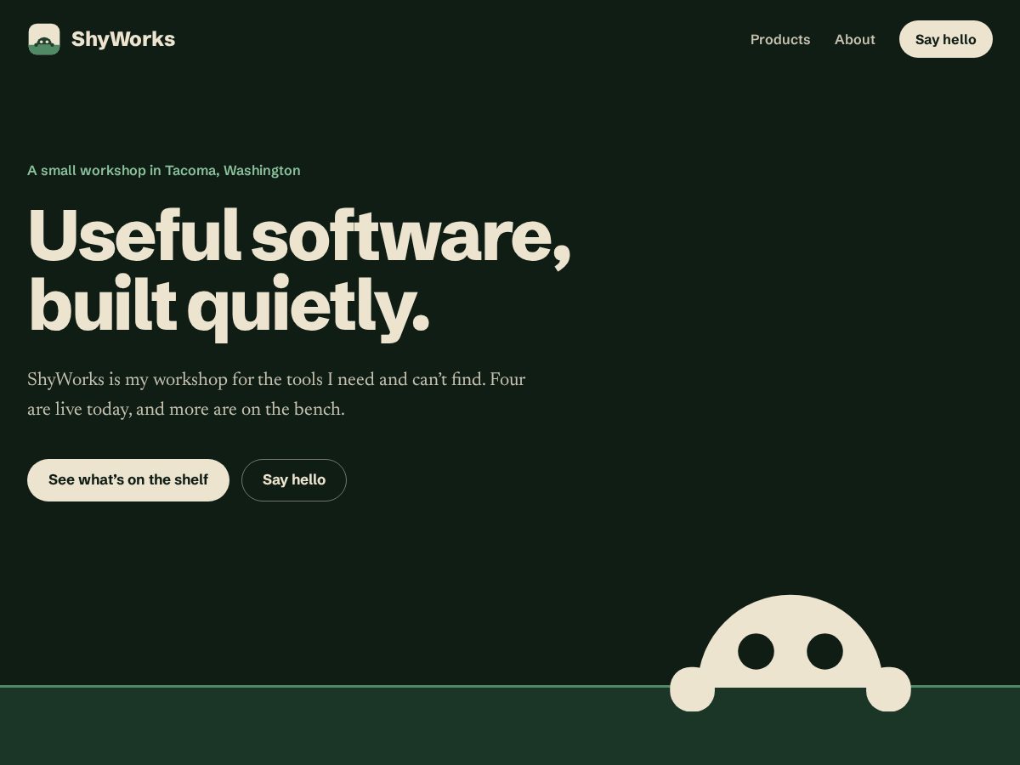This screenshot has width=1020, height=765.
Task: Open the Products nav item
Action: (x=780, y=39)
